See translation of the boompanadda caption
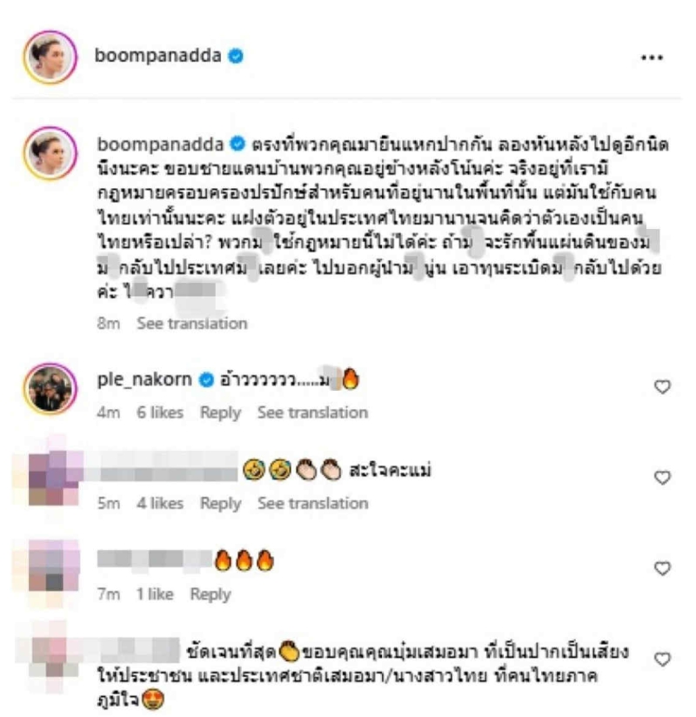 [x=192, y=324]
